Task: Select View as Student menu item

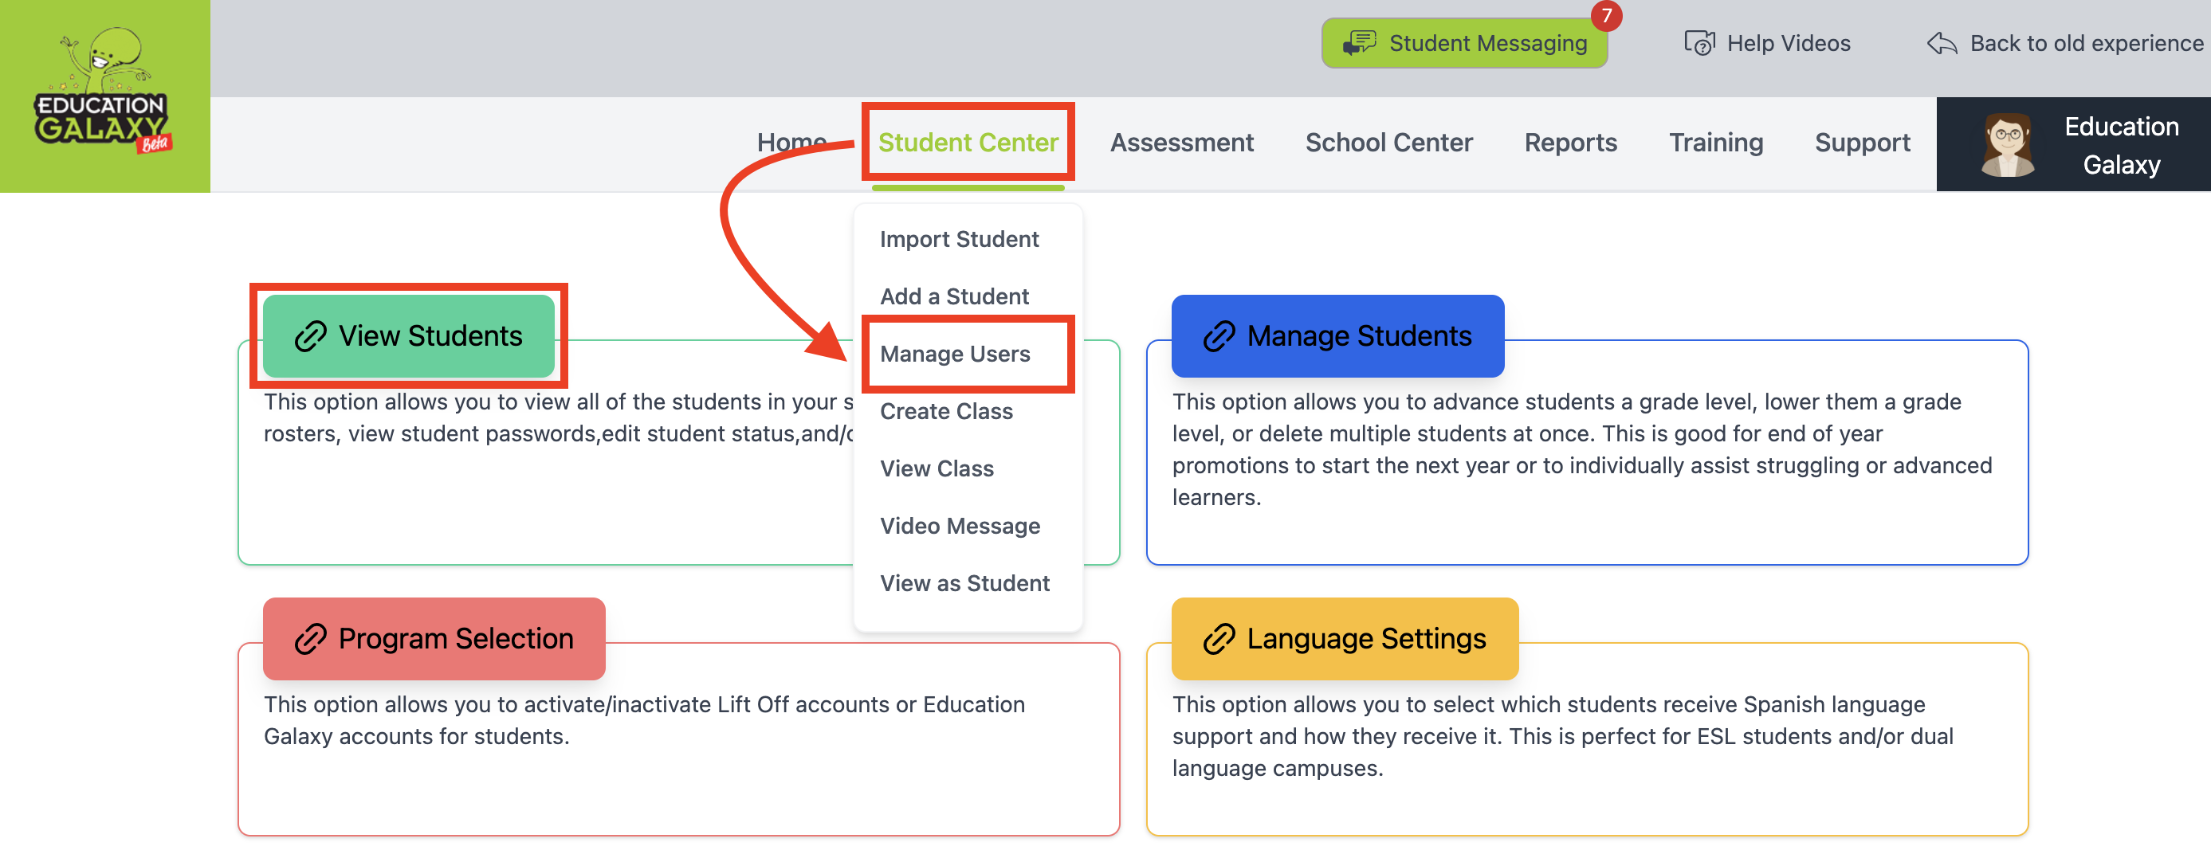Action: (x=964, y=584)
